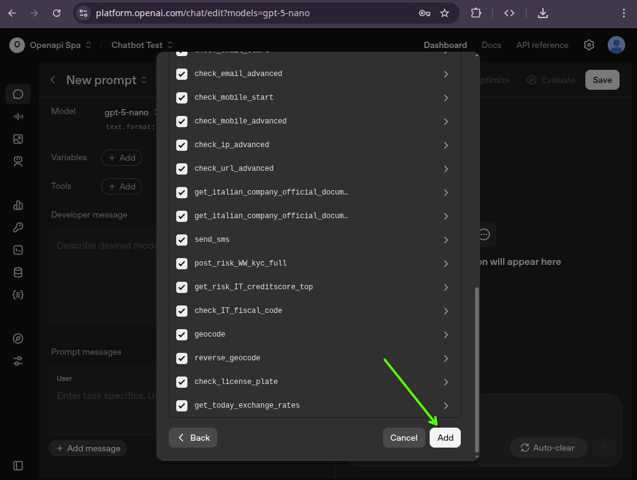Open the Storage database sidebar icon
Image resolution: width=637 pixels, height=480 pixels.
coord(18,272)
